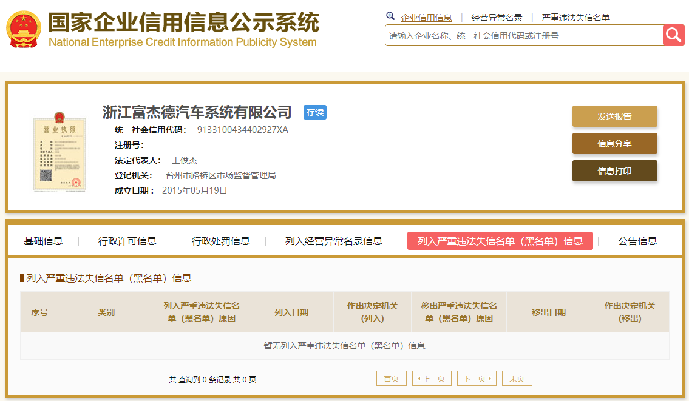Screen dimensions: 689x401
Task: Click the 国家企业信用信息公示系统 site title
Action: pos(184,22)
